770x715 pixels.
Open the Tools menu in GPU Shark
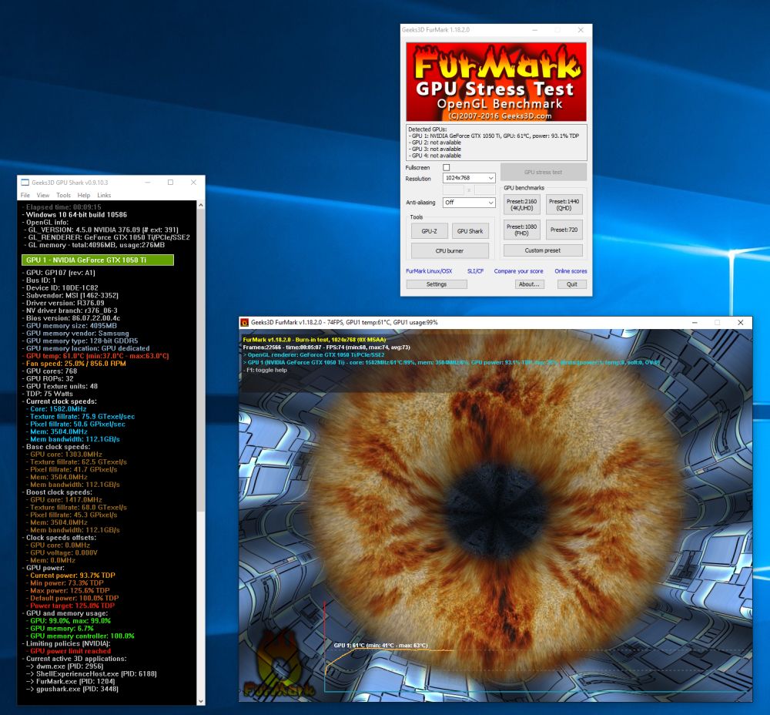click(63, 195)
